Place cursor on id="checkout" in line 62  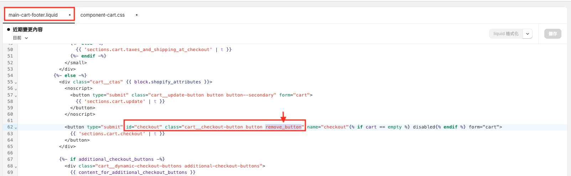(x=144, y=127)
